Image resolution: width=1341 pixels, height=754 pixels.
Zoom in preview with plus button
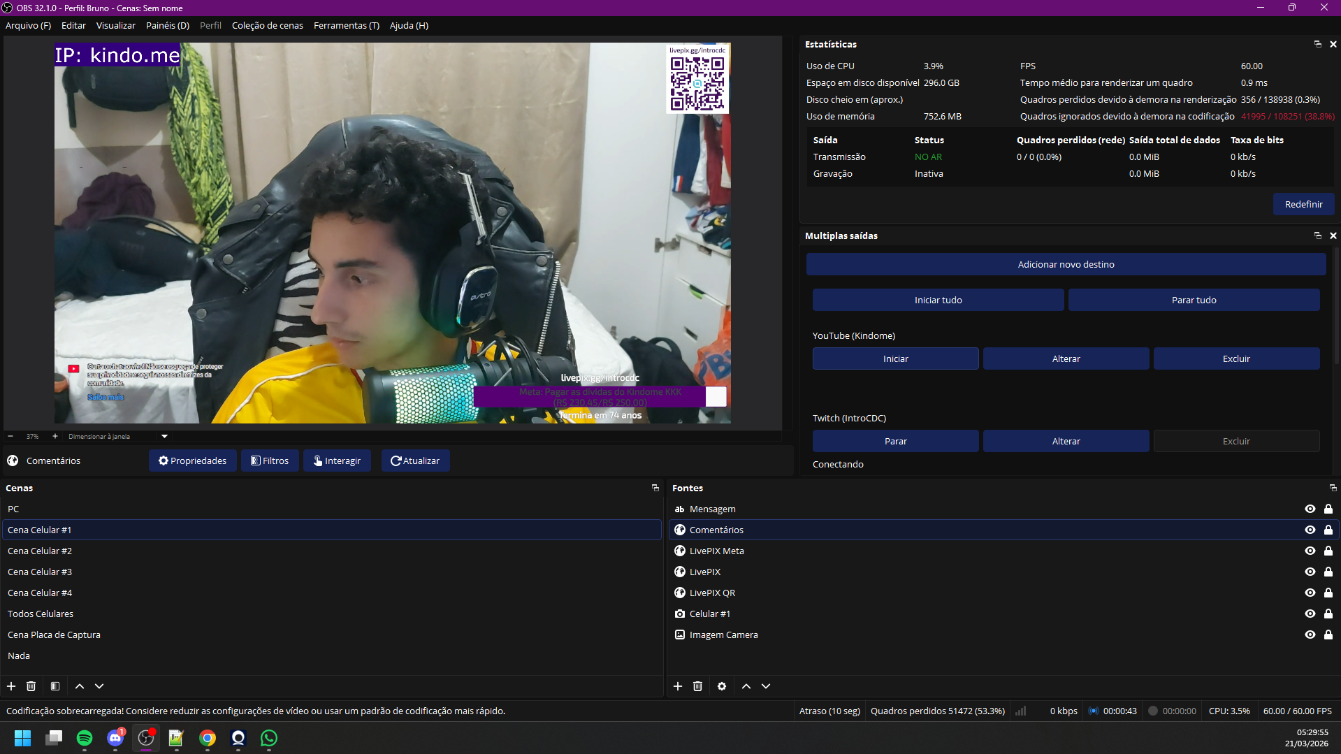pyautogui.click(x=55, y=436)
